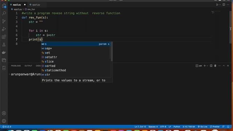Click 'Prettier' in status bar
This screenshot has width=233, height=131.
click(215, 127)
